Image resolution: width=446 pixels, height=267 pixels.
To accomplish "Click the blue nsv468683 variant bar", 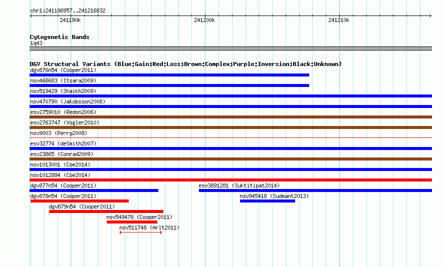I will (169, 85).
